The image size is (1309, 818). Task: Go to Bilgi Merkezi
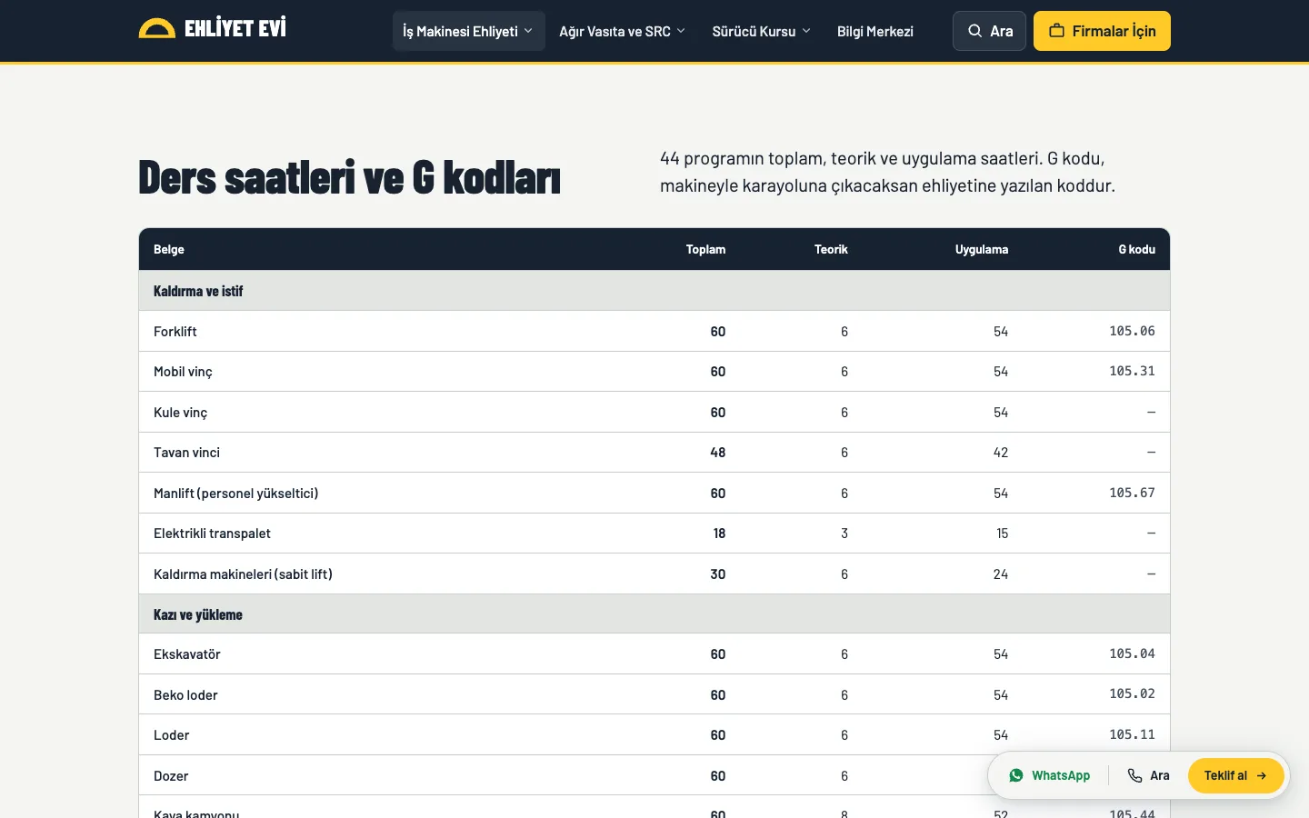click(x=875, y=31)
